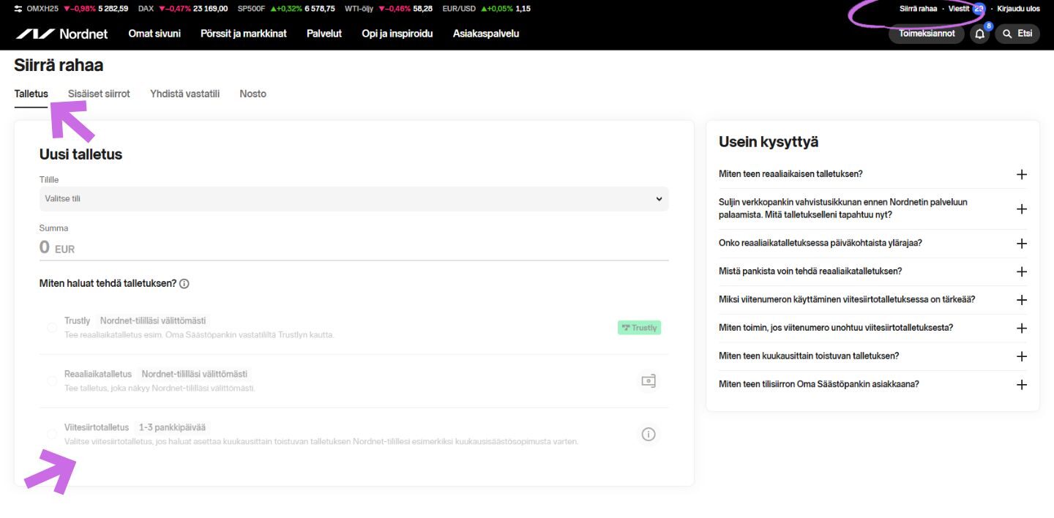1054x518 pixels.
Task: Click the Kirjaudu ulos link
Action: 1018,9
